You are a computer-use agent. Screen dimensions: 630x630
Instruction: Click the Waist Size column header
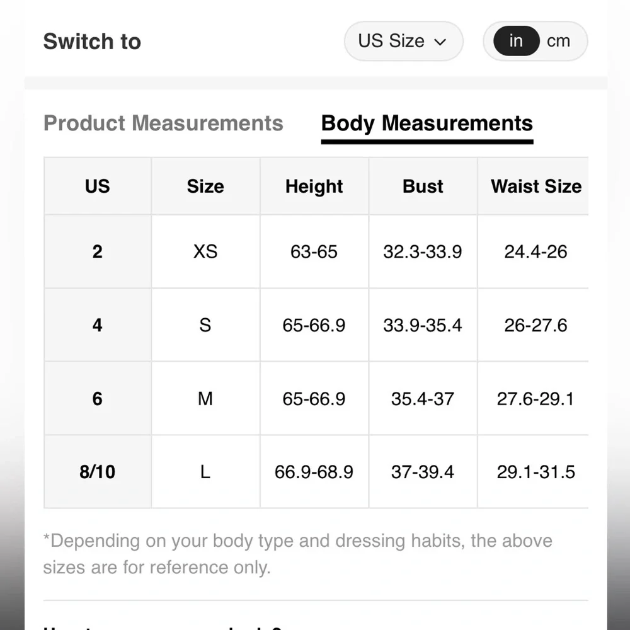pos(535,186)
